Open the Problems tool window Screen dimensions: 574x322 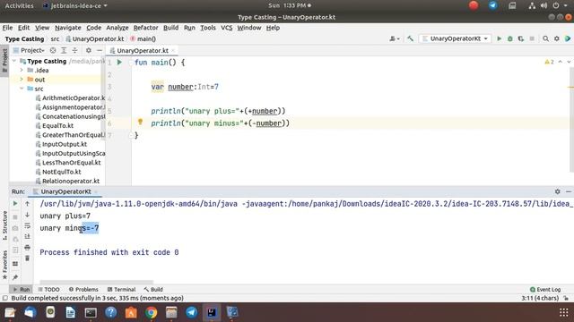[x=83, y=290]
